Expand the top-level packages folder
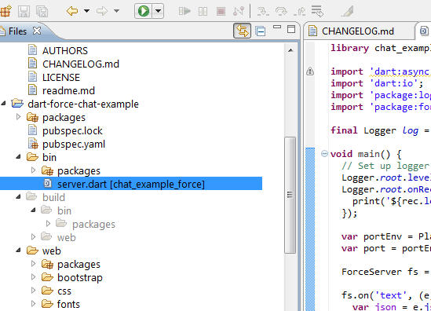The image size is (431, 311). coord(18,117)
